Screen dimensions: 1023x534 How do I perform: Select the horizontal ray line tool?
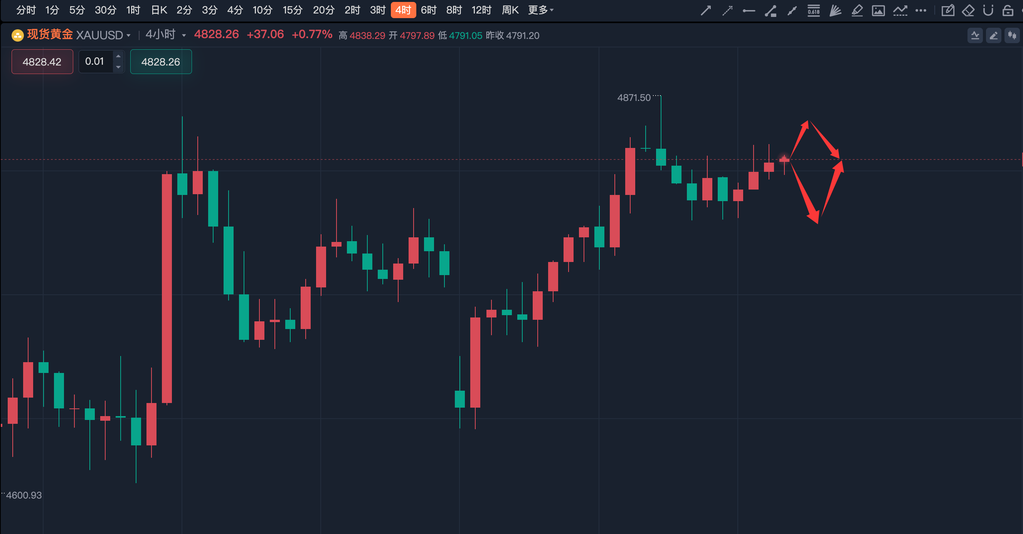pyautogui.click(x=749, y=10)
